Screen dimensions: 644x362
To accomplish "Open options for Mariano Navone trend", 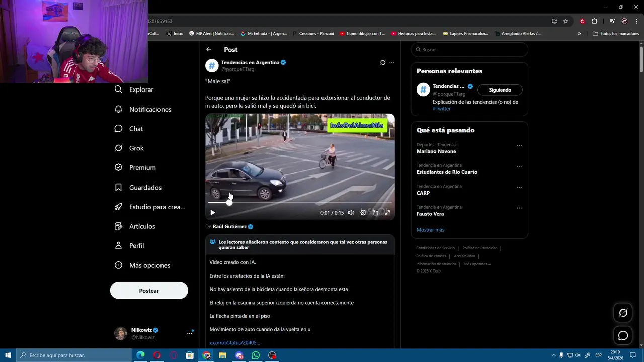I will [x=519, y=146].
